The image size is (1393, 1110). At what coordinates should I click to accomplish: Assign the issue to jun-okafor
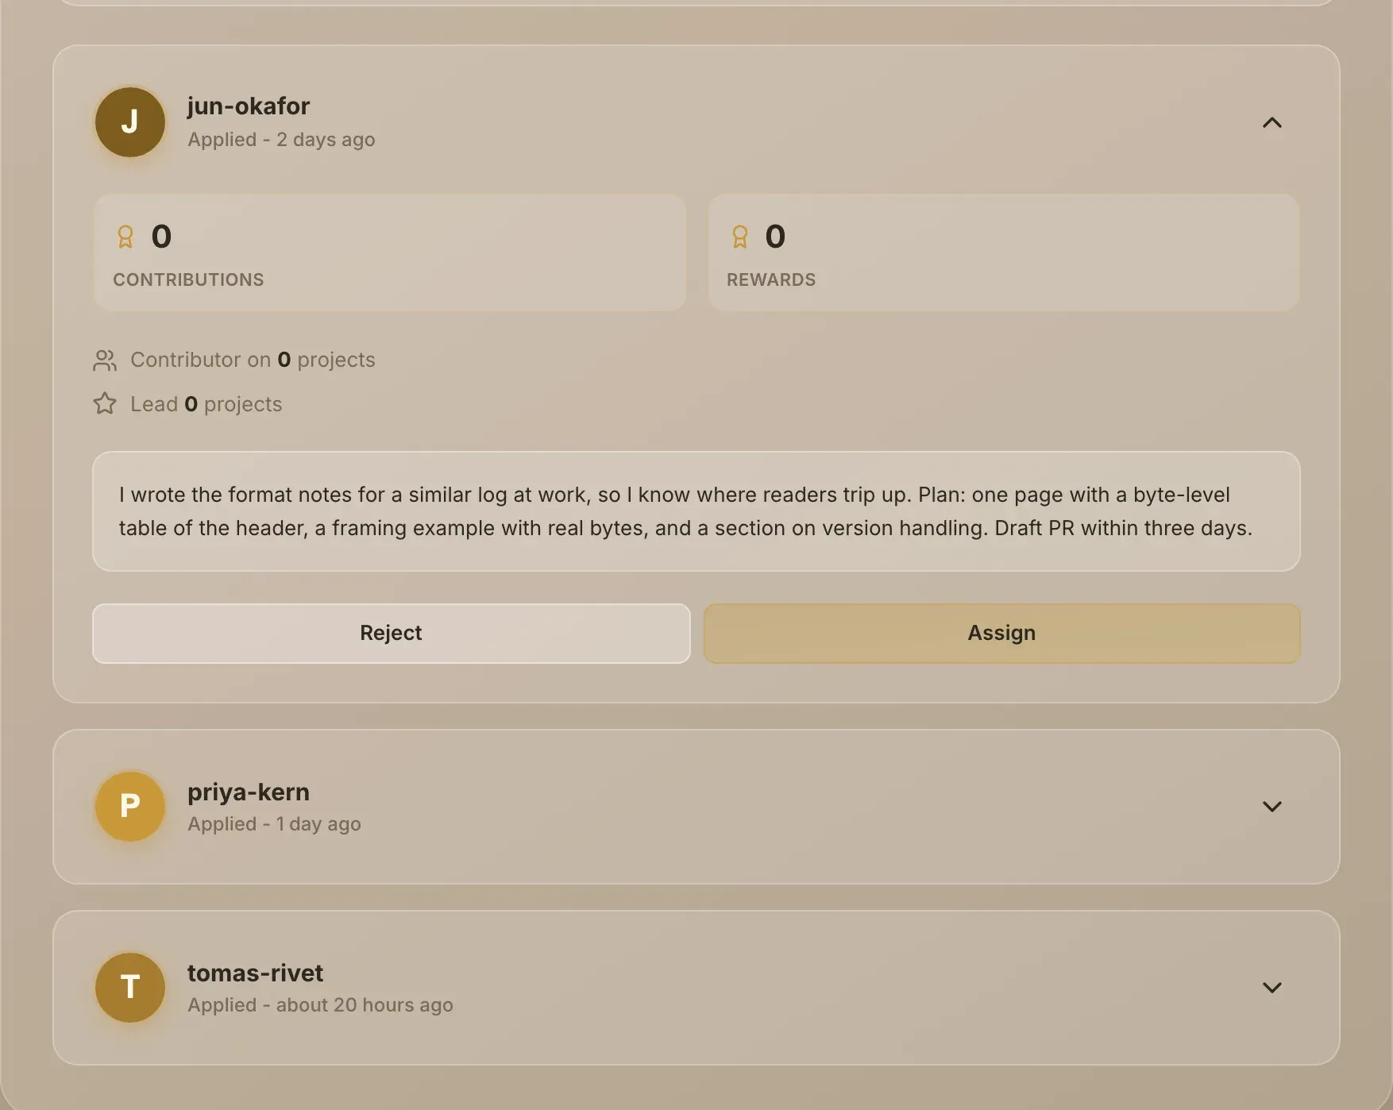point(1001,633)
